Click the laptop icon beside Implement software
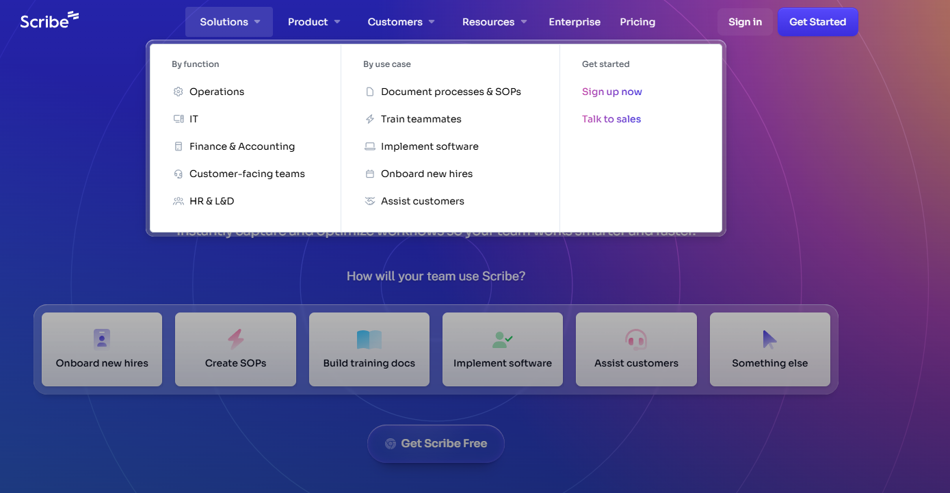 (x=370, y=146)
